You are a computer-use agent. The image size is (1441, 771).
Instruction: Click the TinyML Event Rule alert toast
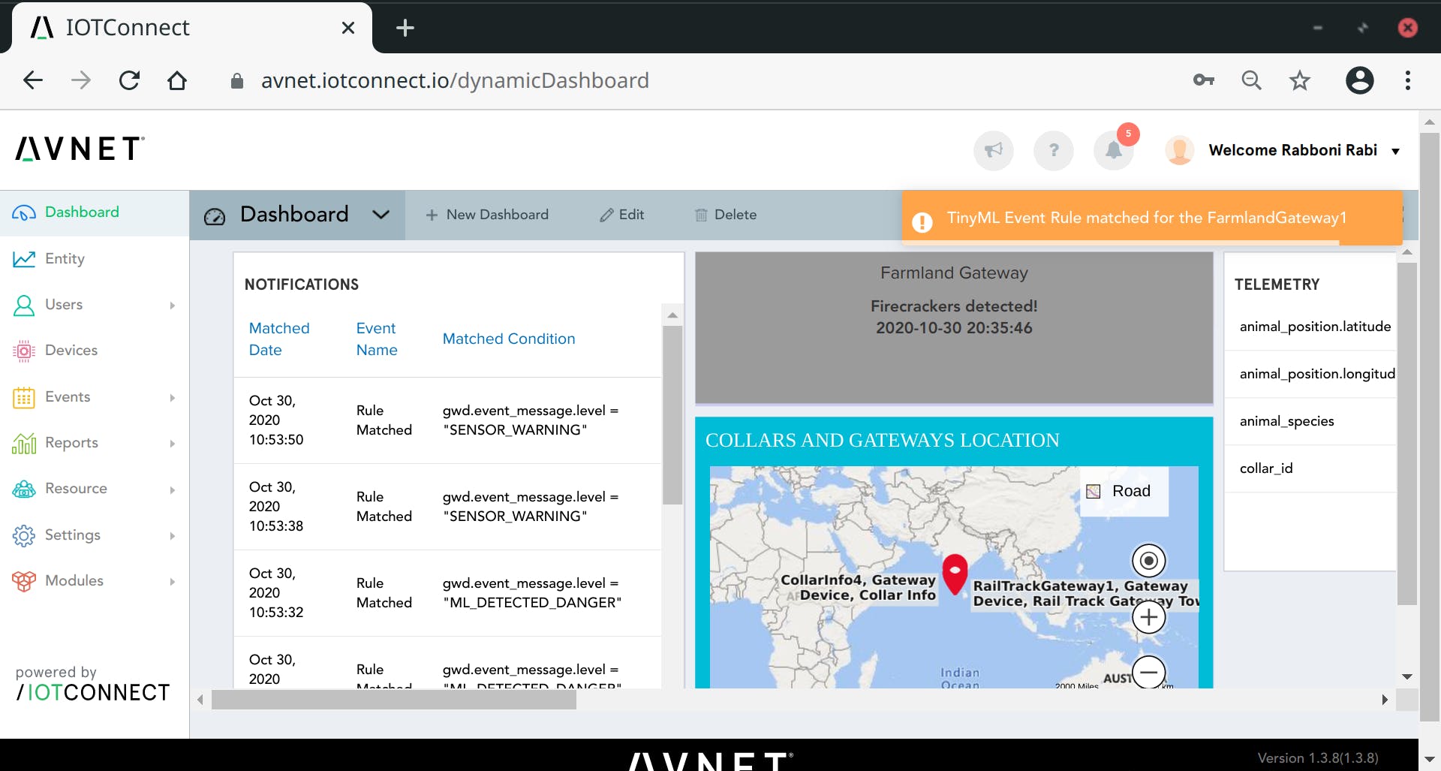click(1151, 218)
